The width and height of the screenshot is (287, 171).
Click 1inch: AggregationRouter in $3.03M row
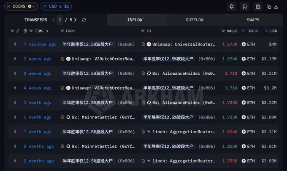(184, 161)
